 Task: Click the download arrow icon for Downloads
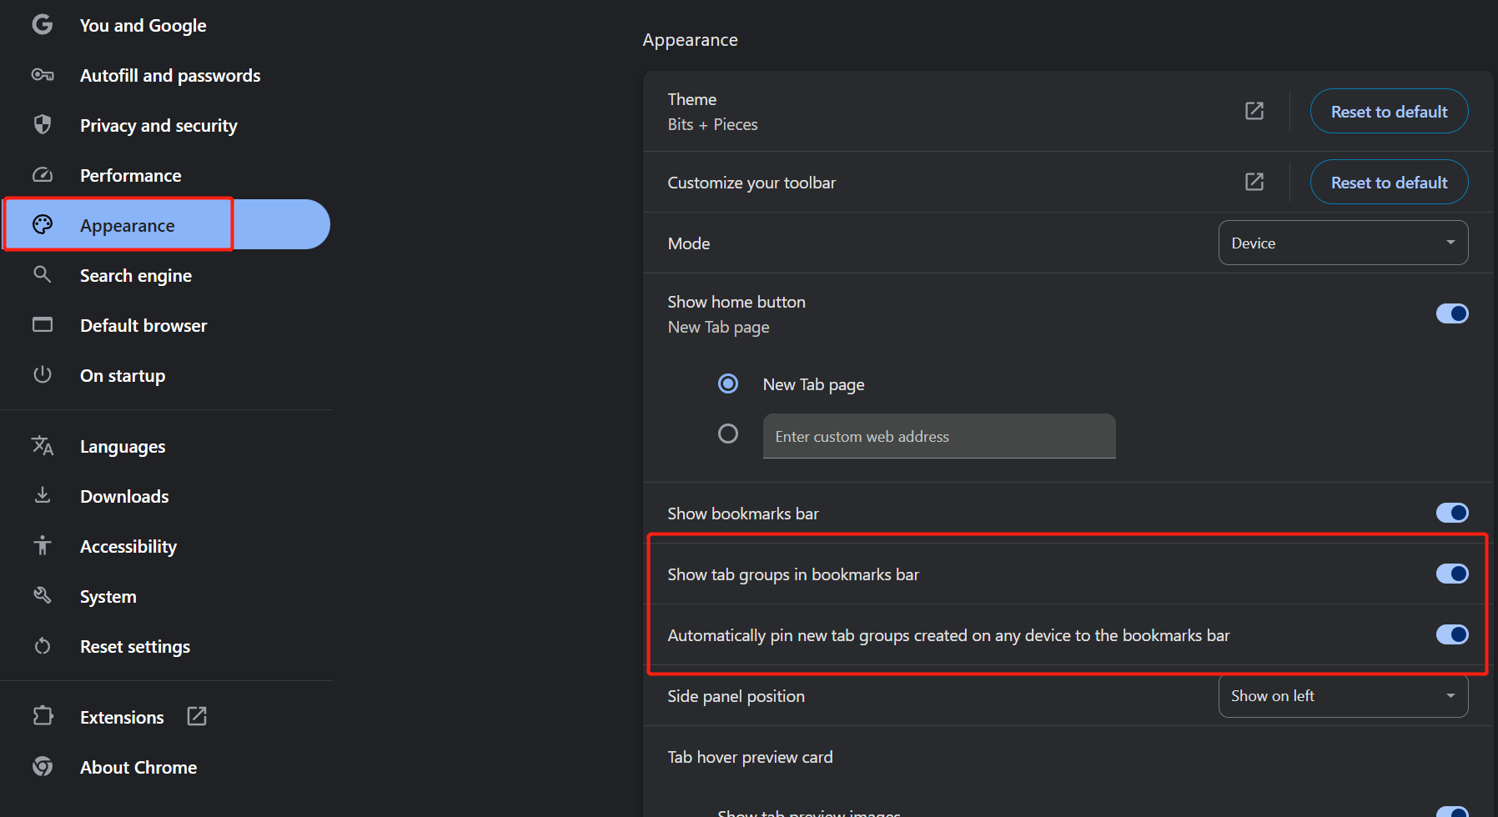[x=43, y=495]
